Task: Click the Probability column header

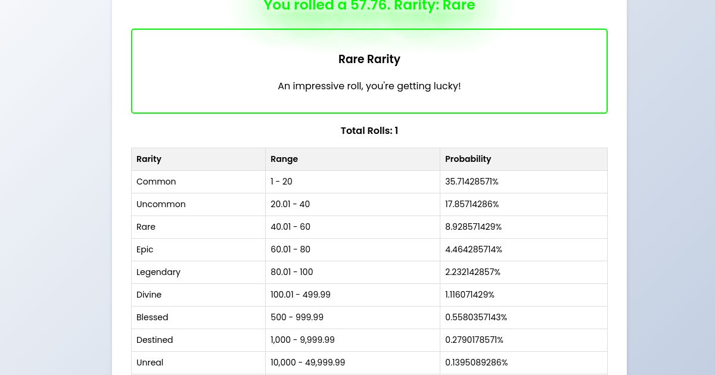Action: tap(468, 159)
